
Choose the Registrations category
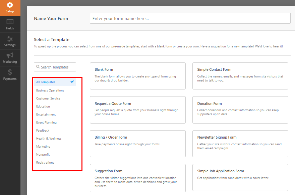(x=45, y=162)
